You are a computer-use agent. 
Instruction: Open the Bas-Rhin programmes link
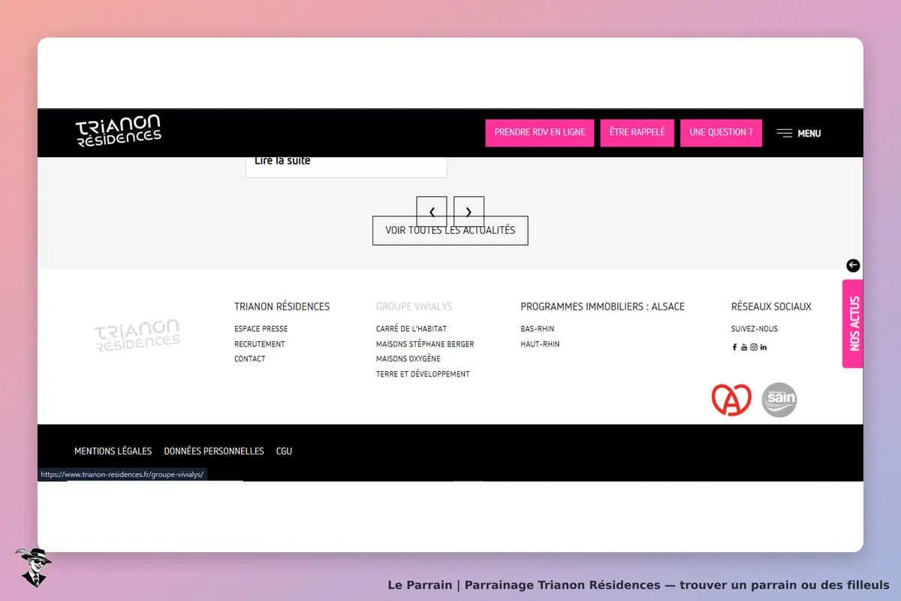pos(538,329)
